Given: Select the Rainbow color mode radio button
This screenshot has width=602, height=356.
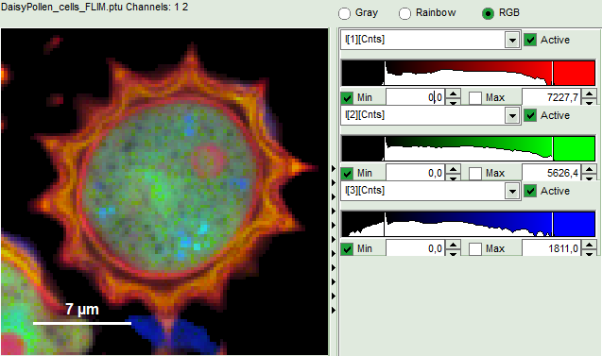Looking at the screenshot, I should pyautogui.click(x=404, y=13).
